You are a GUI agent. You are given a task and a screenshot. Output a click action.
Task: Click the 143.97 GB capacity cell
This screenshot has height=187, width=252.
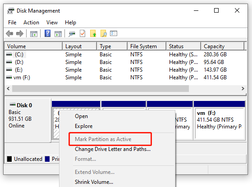(x=215, y=70)
